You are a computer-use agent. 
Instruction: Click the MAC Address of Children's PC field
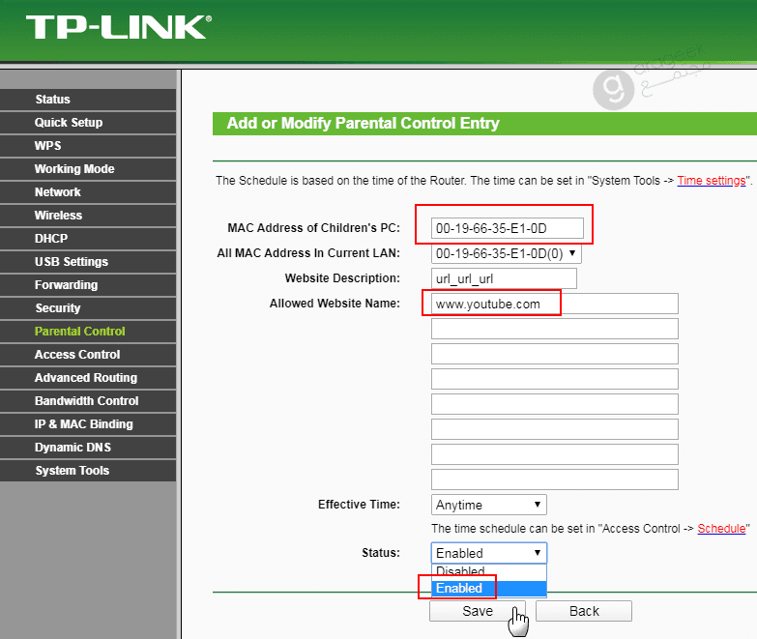point(508,228)
